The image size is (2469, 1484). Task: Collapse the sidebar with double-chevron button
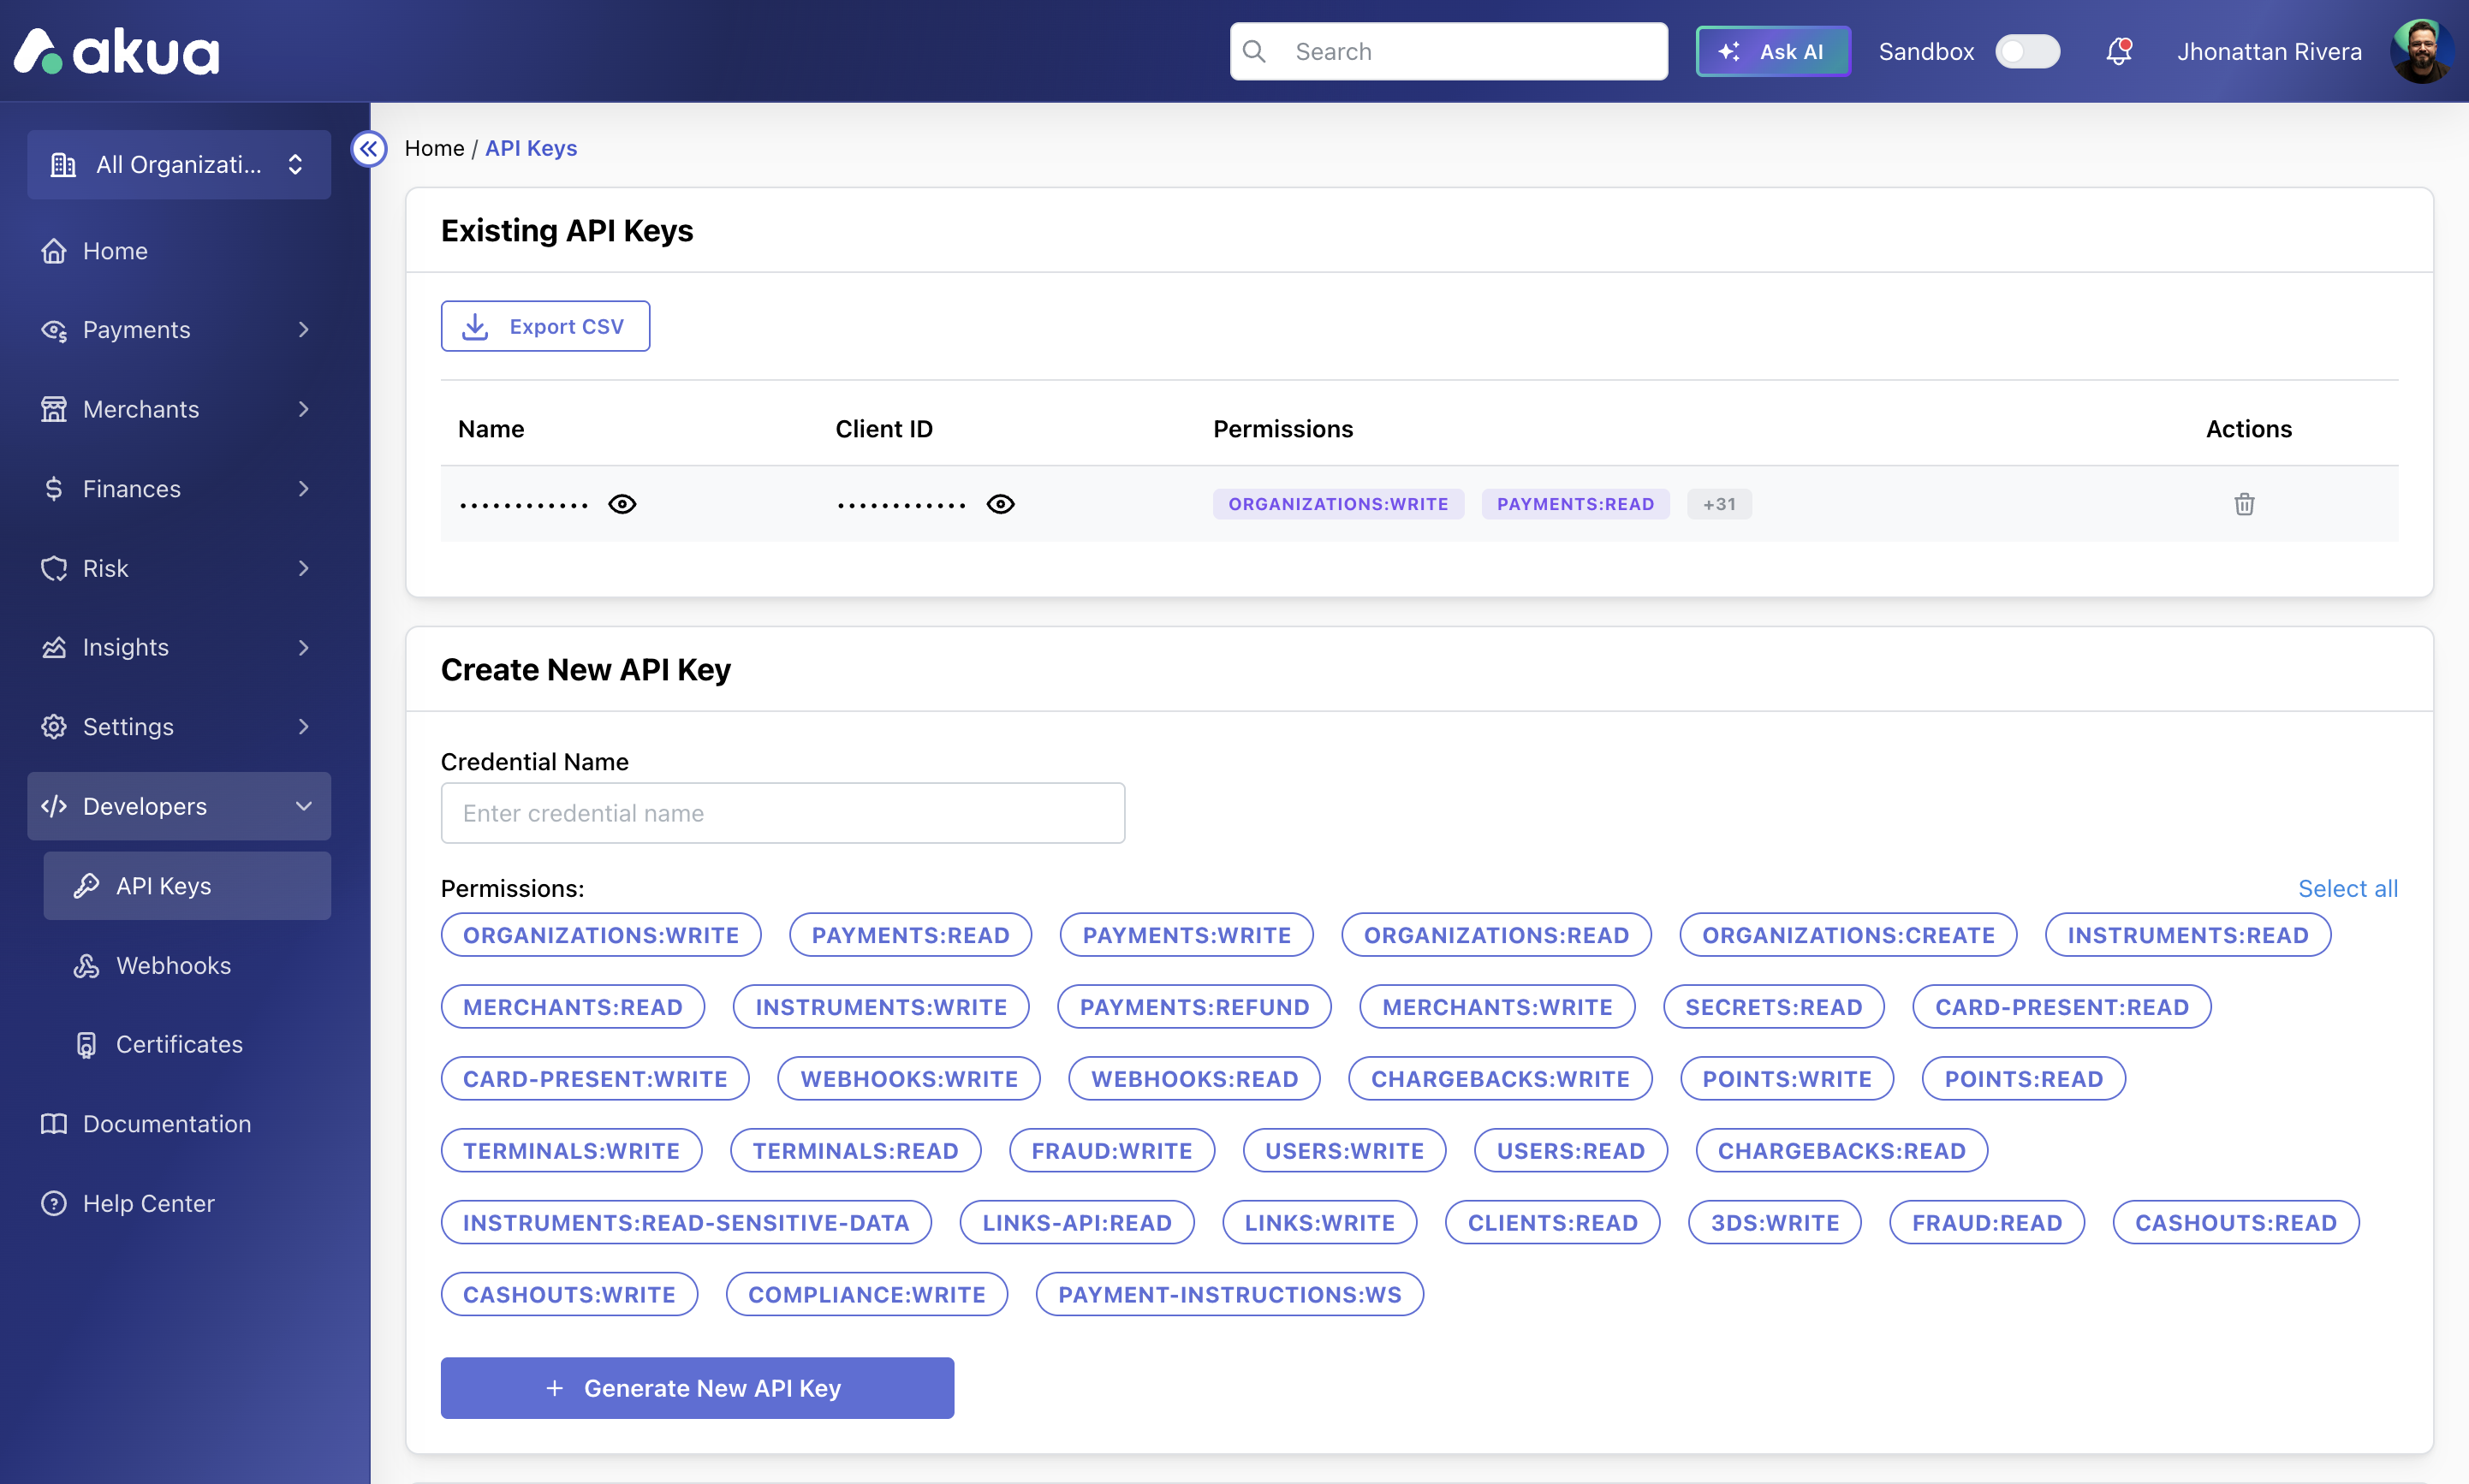[369, 149]
